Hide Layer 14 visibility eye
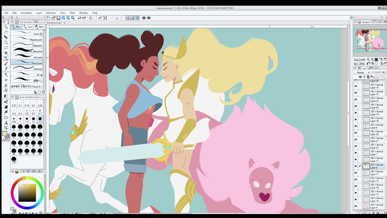This screenshot has height=218, width=387. pos(356,113)
